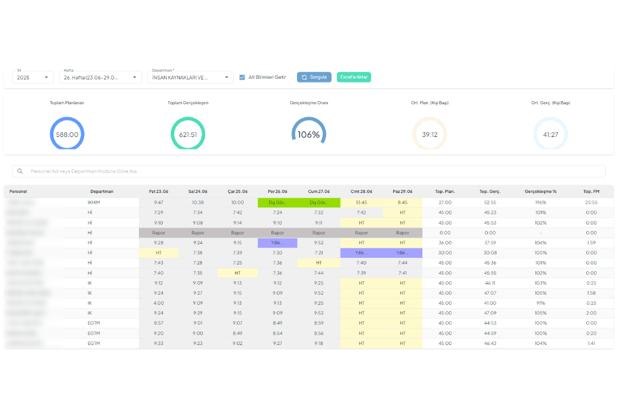Sort by the Personel column header
Viewport: 622px width, 415px height.
point(18,191)
